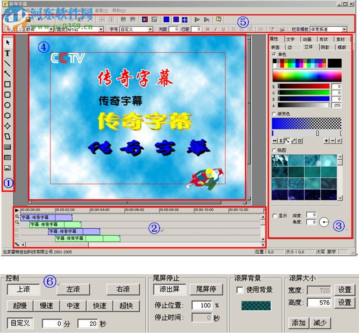Open the 字号 font size dropdown
359x333 pixels.
click(x=150, y=29)
